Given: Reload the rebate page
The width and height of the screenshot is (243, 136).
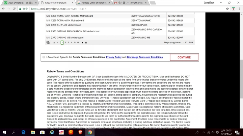Looking at the screenshot, I should 14,9.
